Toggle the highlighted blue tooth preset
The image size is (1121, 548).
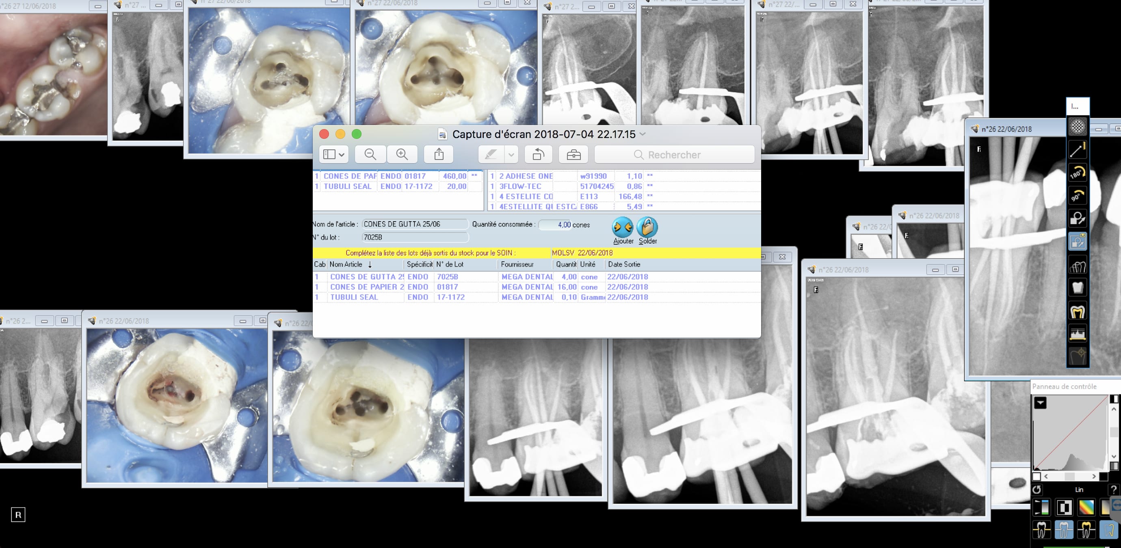1064,529
